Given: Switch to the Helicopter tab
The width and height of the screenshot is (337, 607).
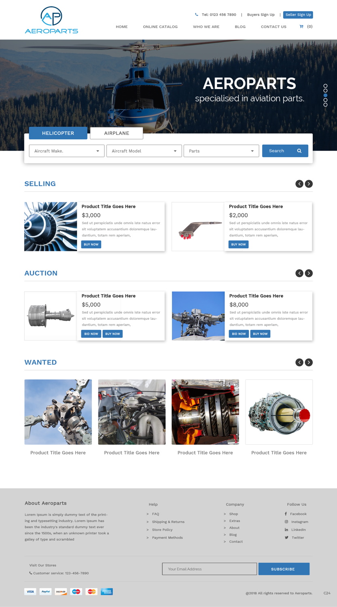Looking at the screenshot, I should point(58,133).
